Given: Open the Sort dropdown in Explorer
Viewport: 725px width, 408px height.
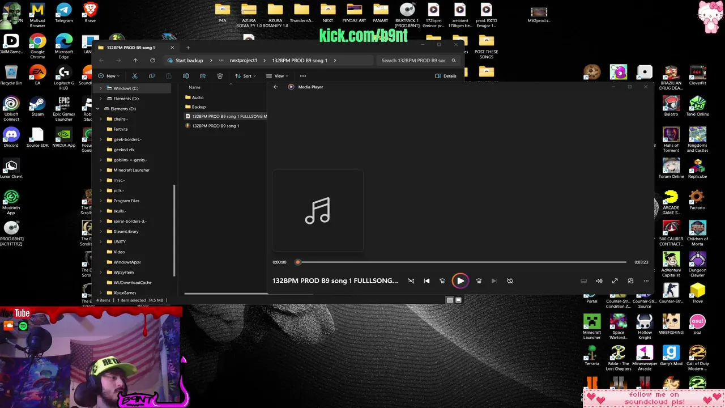Looking at the screenshot, I should click(246, 76).
